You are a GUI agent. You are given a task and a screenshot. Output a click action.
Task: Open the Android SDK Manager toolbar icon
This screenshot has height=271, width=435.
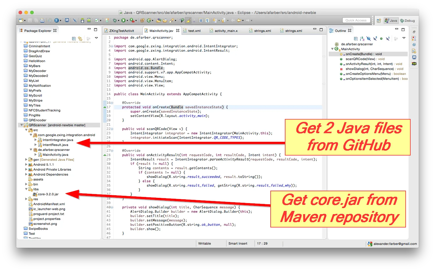82,20
